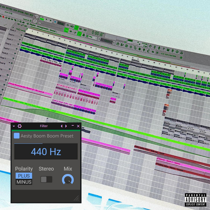Minimize the Filter plugin window
The width and height of the screenshot is (210, 210).
click(x=73, y=126)
